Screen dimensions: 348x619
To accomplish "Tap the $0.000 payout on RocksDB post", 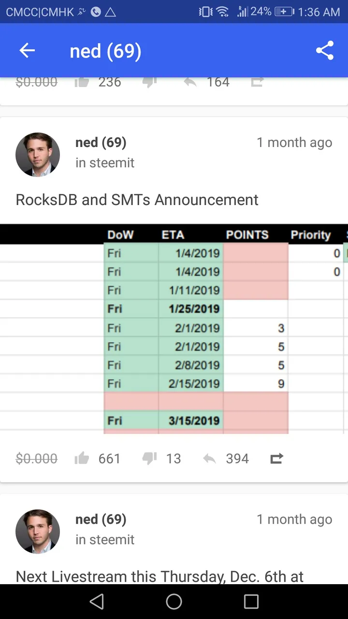I will click(36, 458).
